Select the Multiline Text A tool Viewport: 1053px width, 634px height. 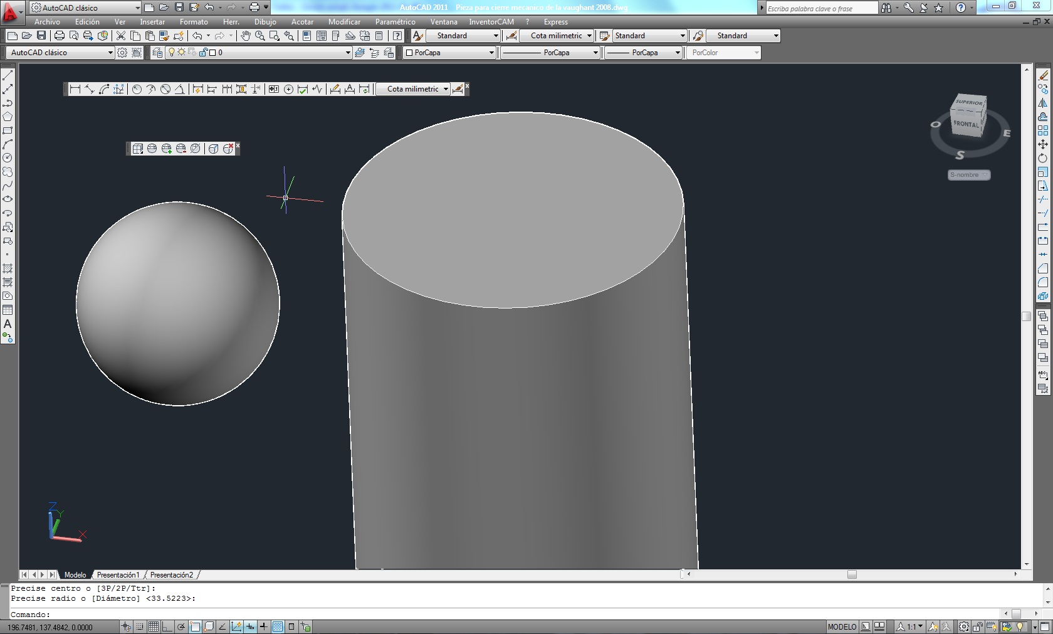pyautogui.click(x=8, y=324)
